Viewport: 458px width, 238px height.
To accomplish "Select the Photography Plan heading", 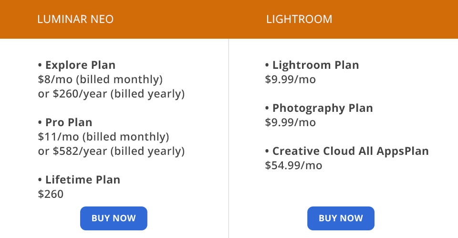I will (323, 108).
